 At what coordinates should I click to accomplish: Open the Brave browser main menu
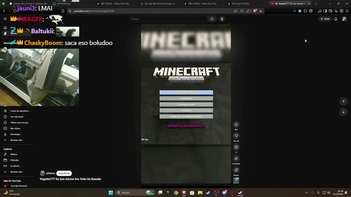[347, 11]
